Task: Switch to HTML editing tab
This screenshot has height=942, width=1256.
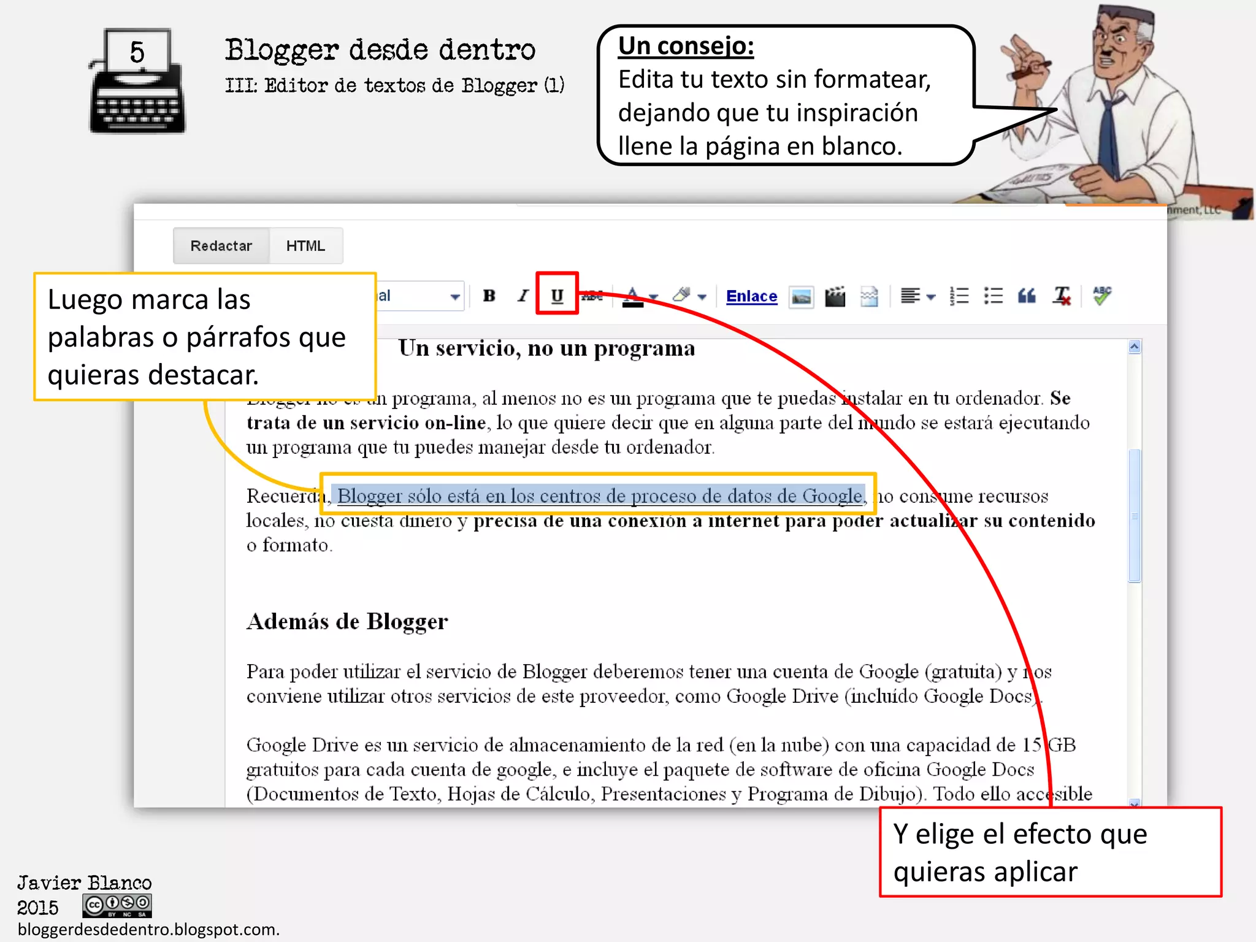Action: (305, 246)
